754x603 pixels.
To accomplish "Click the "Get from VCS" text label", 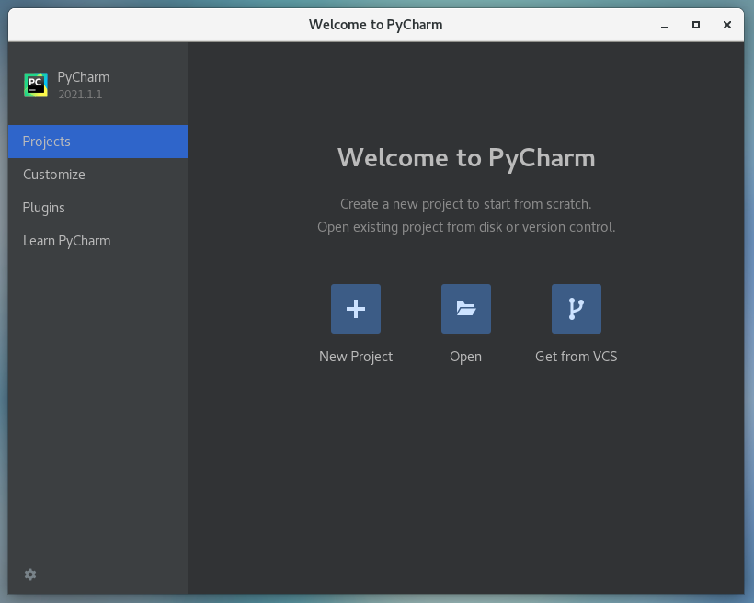I will (577, 357).
